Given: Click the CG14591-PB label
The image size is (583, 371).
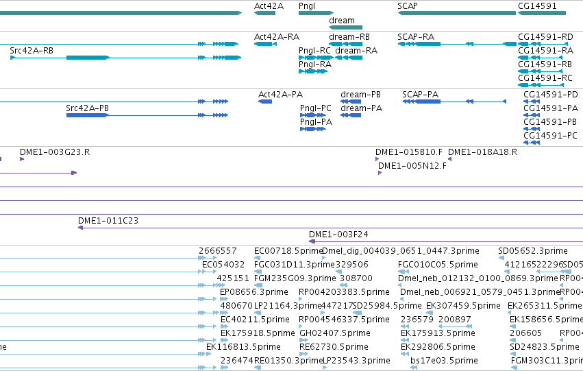Looking at the screenshot, I should coord(550,122).
